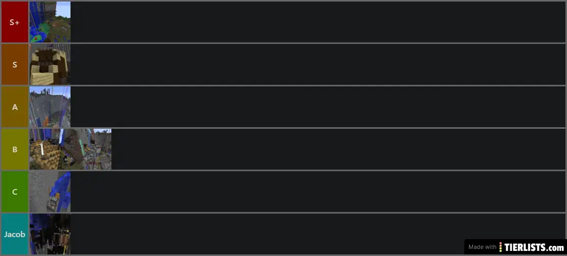Select the gray stone image in C tier

pos(50,192)
